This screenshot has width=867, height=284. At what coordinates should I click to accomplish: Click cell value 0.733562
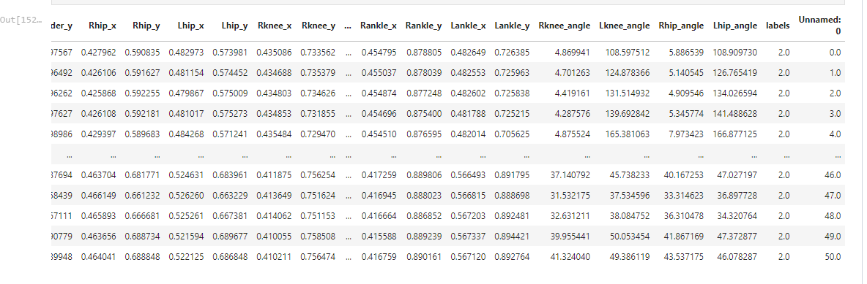pos(318,53)
